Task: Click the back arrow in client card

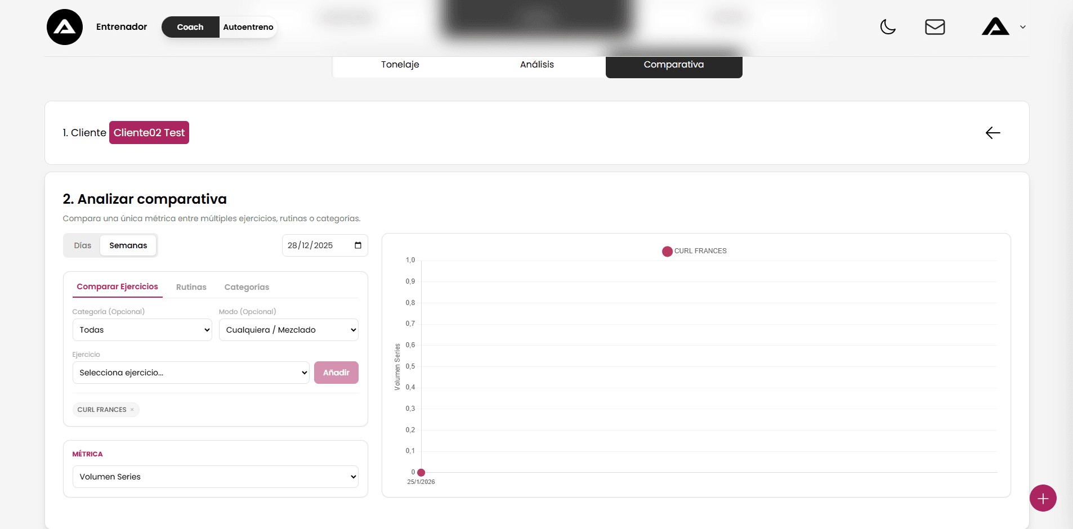Action: pos(992,133)
